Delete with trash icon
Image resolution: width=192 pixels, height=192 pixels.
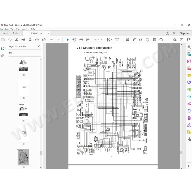(x=154, y=40)
